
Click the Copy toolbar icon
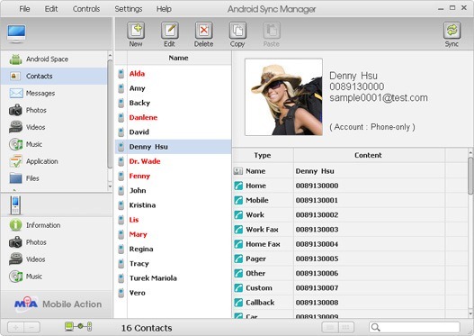click(x=237, y=31)
